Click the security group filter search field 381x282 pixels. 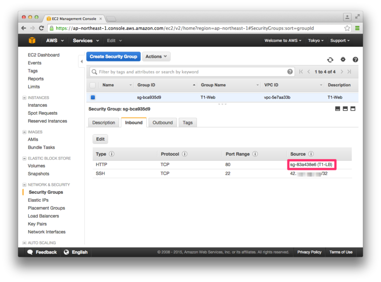tap(192, 72)
